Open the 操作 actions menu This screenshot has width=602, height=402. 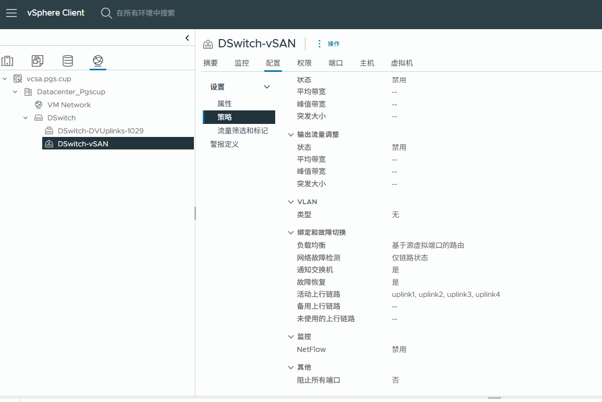coord(329,44)
